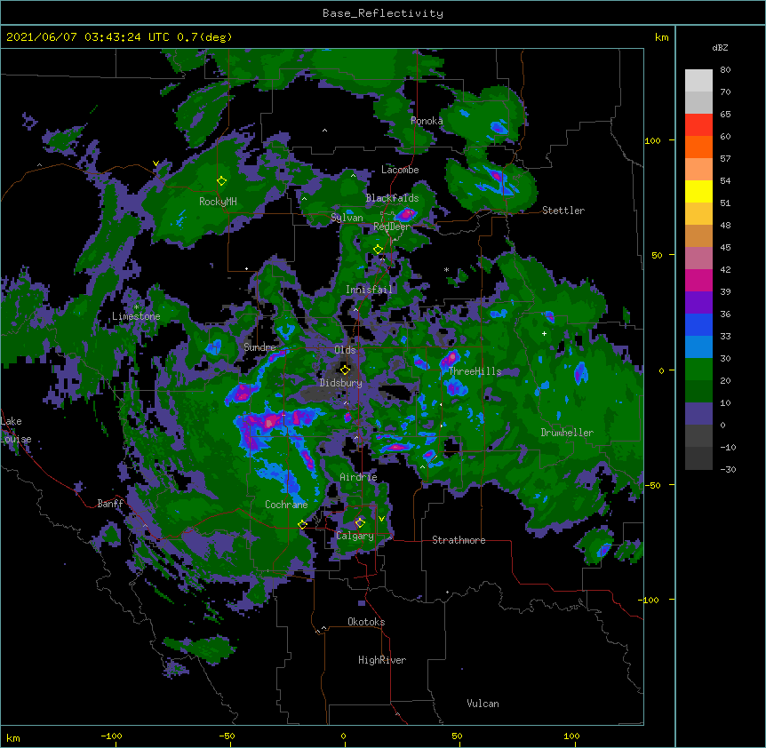Click the ThreeHills city label
Viewport: 766px width, 748px height.
(475, 371)
